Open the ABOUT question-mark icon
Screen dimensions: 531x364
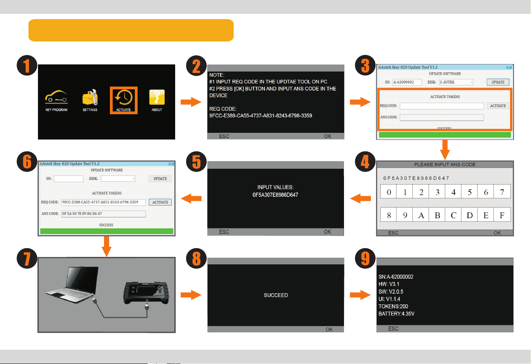[157, 98]
